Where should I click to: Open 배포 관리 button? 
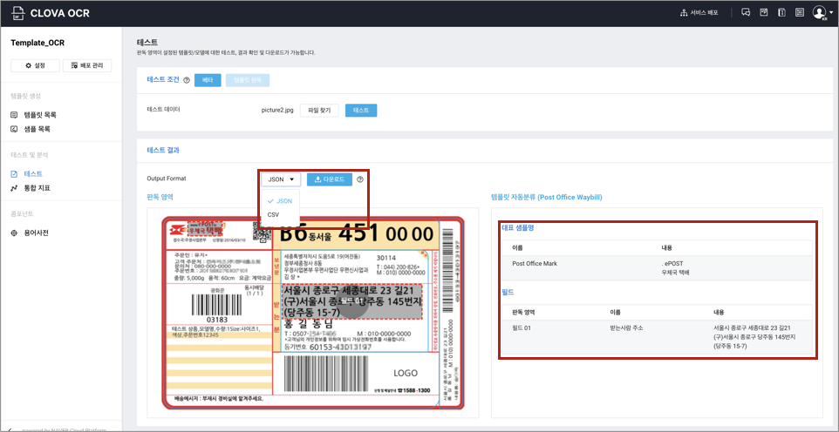(87, 65)
